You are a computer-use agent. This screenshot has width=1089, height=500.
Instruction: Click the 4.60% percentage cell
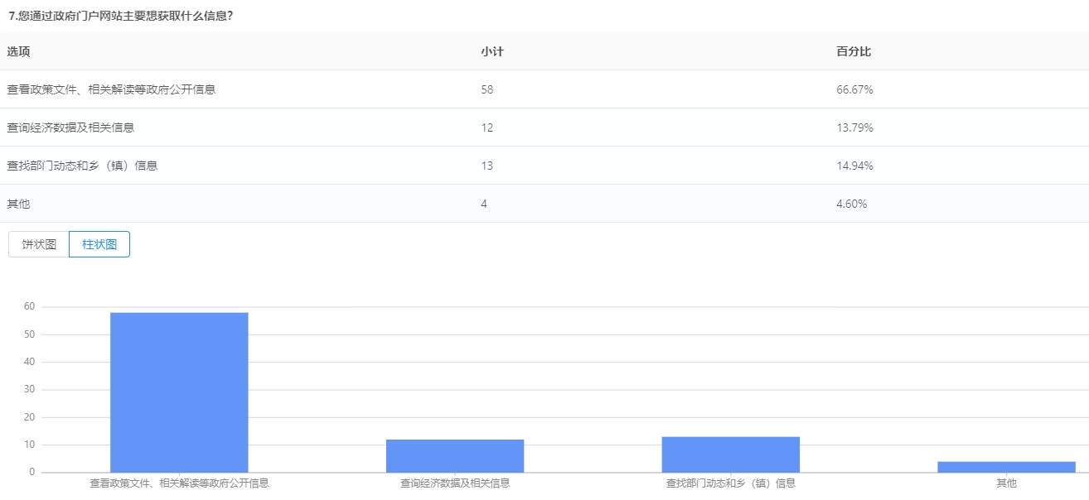point(852,204)
